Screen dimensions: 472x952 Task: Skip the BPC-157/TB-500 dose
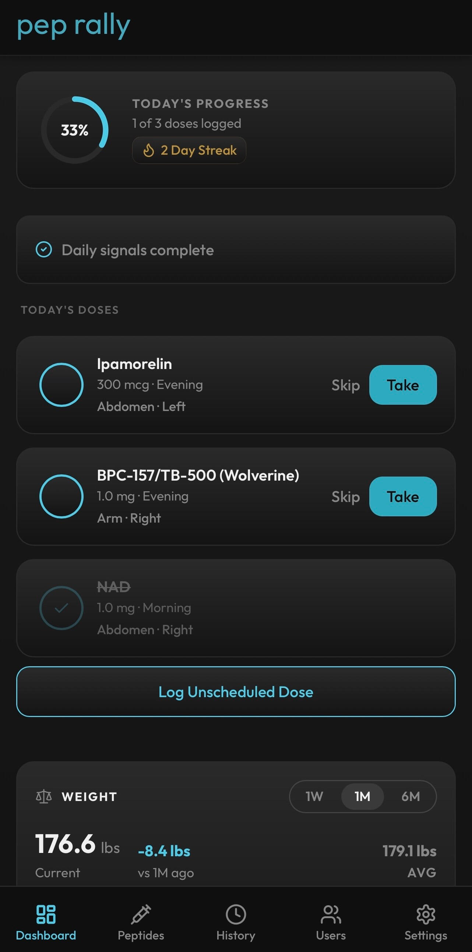coord(345,497)
